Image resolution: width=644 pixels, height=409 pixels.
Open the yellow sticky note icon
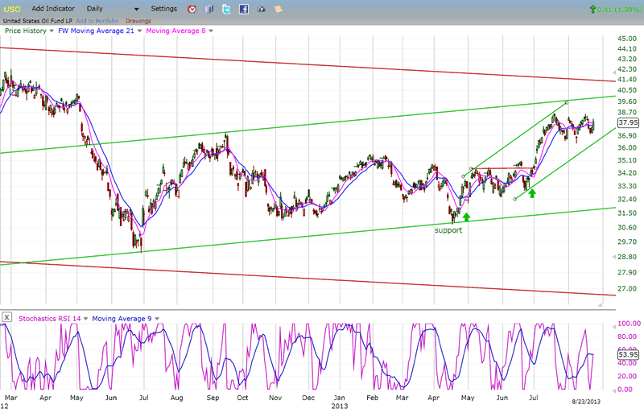[x=278, y=9]
